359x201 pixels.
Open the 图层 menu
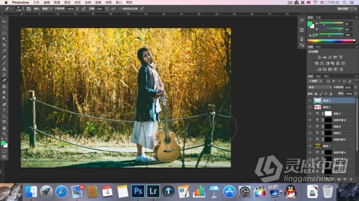[67, 2]
